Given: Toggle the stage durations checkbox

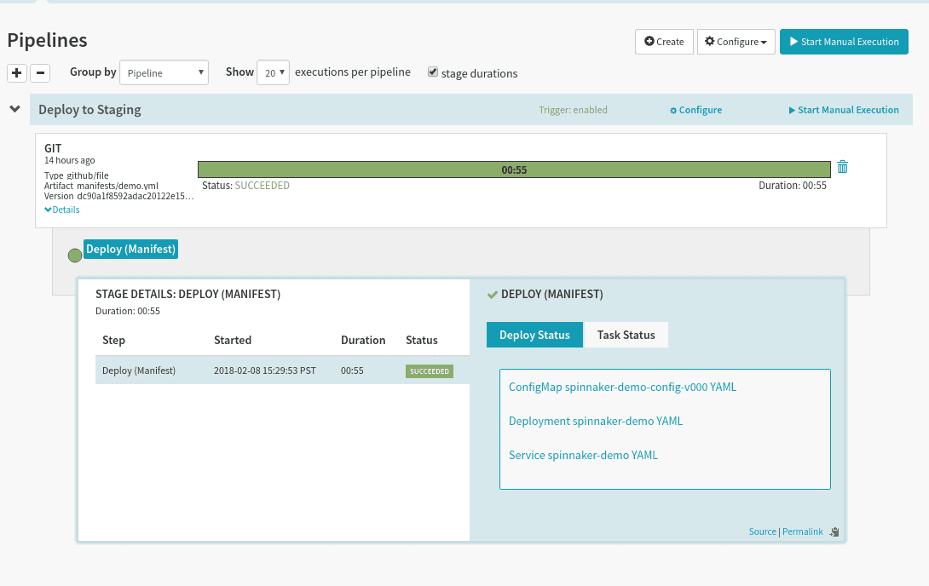Looking at the screenshot, I should click(x=433, y=72).
